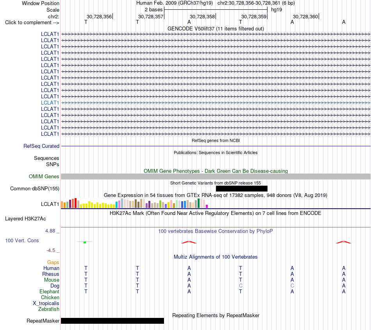371x330 pixels.
Task: Click the GTEx Gene Expression track title
Action: pos(216,195)
